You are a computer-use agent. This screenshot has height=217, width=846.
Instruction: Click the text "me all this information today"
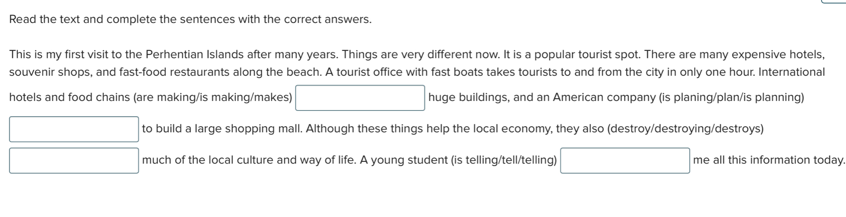tap(769, 160)
